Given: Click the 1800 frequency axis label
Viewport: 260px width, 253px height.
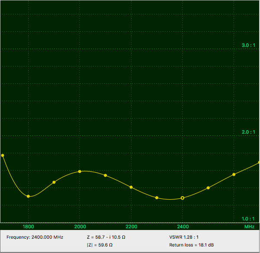Looking at the screenshot, I should (28, 227).
